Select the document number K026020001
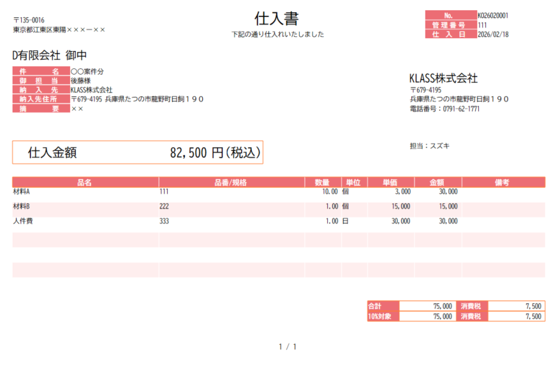Image resolution: width=558 pixels, height=369 pixels. point(492,15)
